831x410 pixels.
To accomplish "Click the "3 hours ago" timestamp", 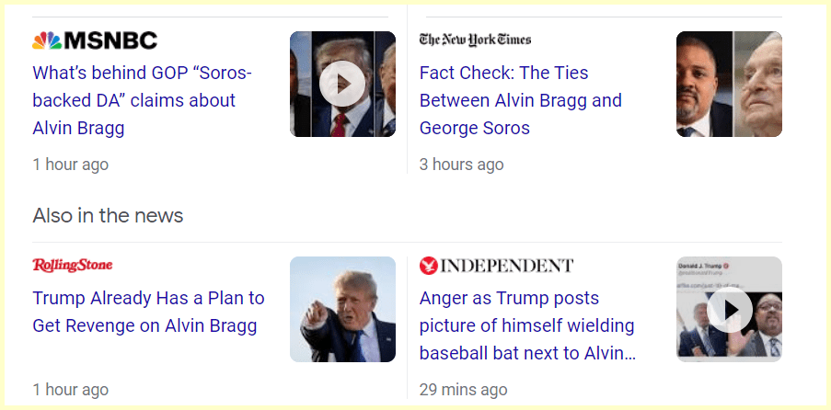I will [x=461, y=165].
